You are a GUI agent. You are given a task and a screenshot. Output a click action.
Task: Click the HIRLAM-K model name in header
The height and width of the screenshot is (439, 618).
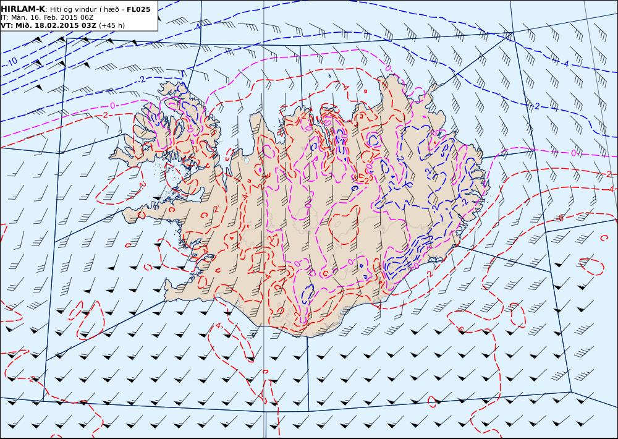point(23,9)
